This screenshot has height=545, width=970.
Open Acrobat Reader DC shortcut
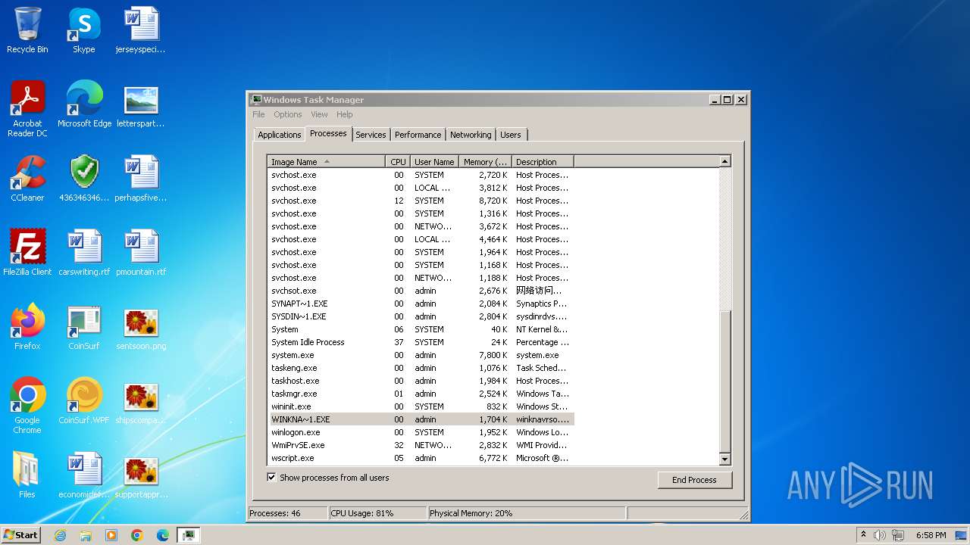27,109
